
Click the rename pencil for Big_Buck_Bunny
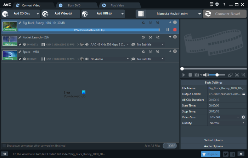pyautogui.click(x=20, y=23)
